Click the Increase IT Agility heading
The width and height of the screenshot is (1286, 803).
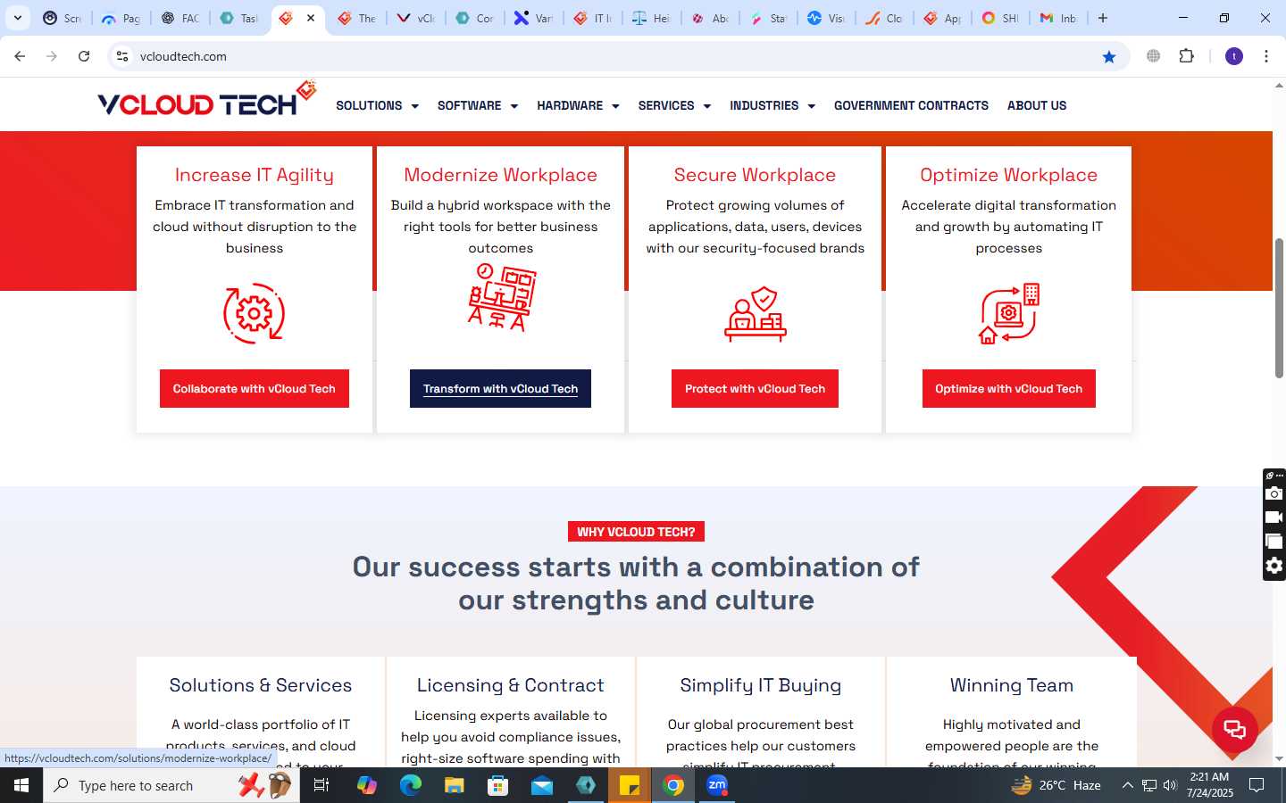255,175
